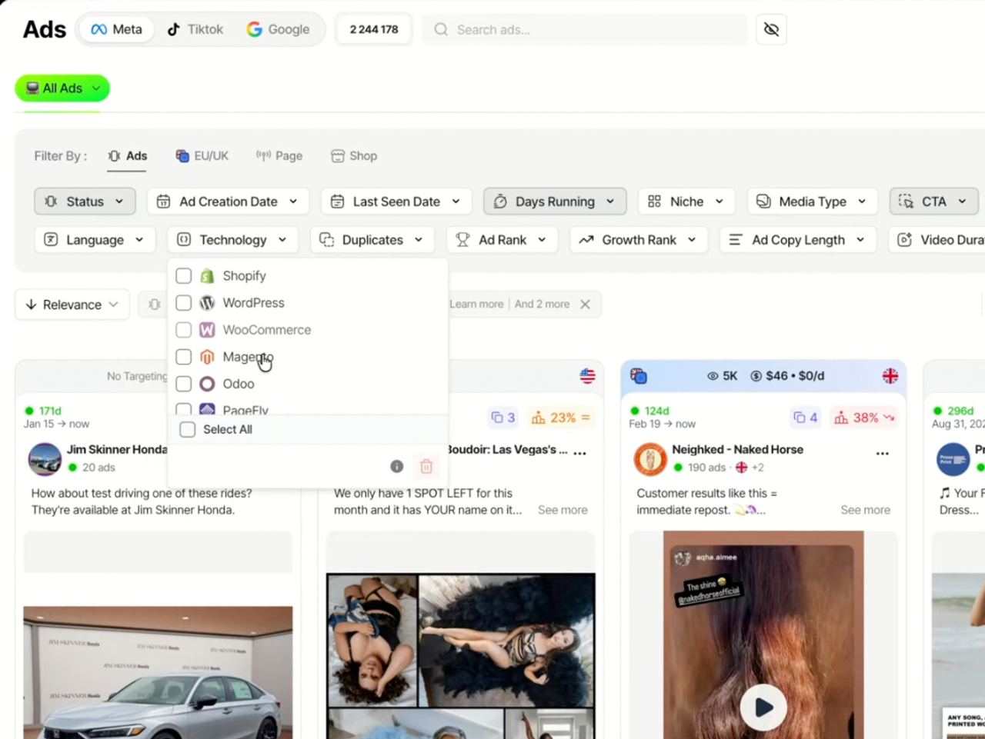Open the Media Type filter
Screen dimensions: 985x739
tap(812, 201)
